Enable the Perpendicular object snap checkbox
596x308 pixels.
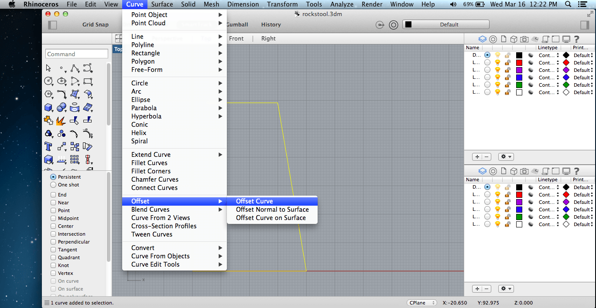53,242
